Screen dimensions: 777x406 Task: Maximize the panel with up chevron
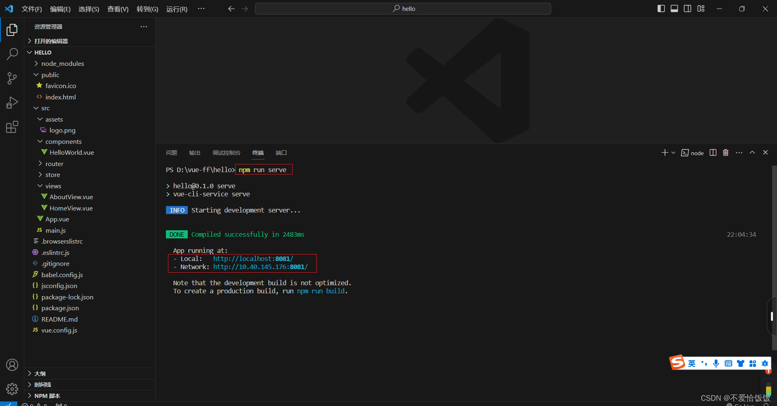point(752,152)
